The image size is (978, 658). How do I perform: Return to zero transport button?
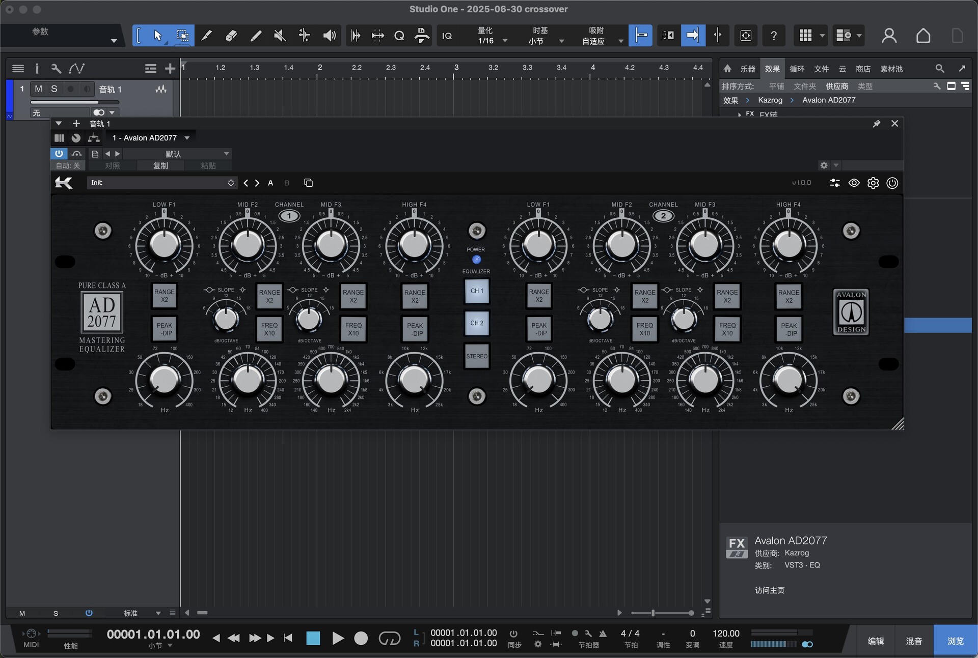[x=288, y=638]
